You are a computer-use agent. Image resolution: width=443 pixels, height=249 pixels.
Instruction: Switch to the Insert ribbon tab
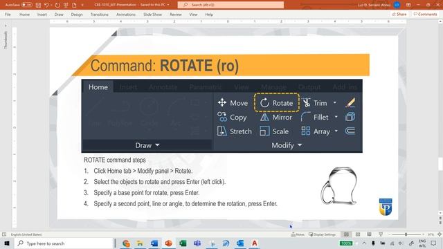pyautogui.click(x=42, y=15)
